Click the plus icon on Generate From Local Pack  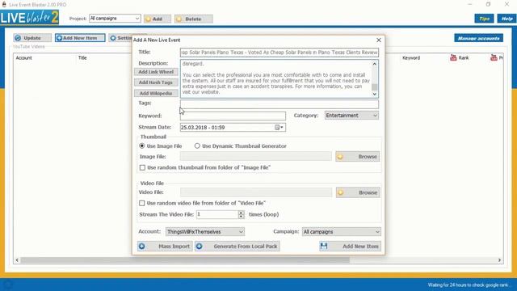pos(200,246)
